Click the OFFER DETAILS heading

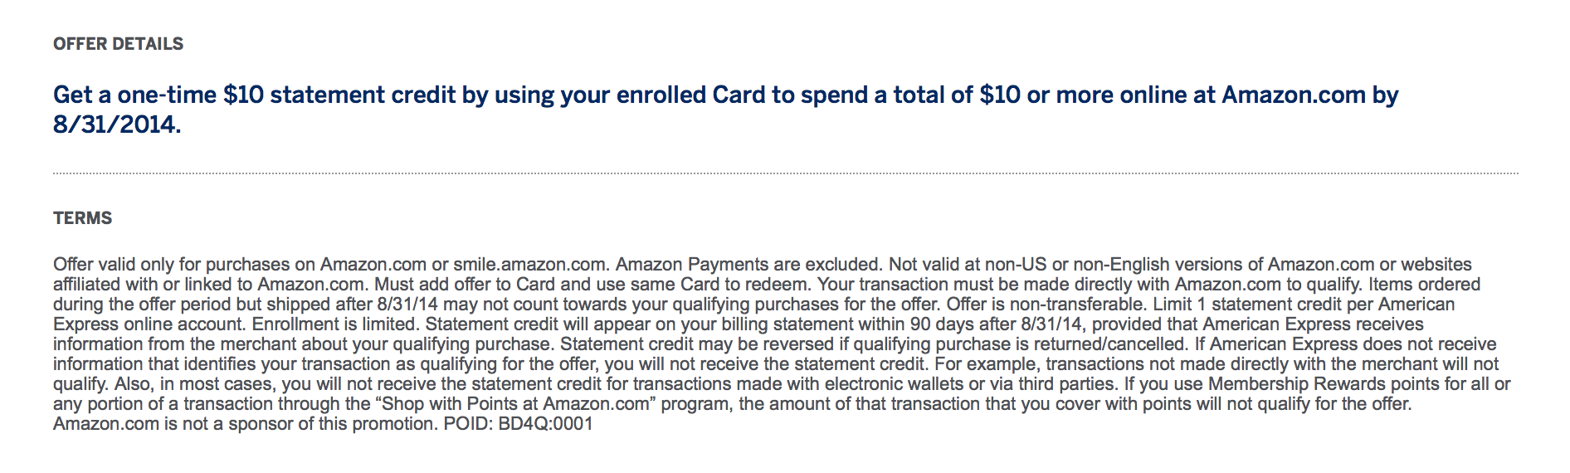pyautogui.click(x=118, y=44)
